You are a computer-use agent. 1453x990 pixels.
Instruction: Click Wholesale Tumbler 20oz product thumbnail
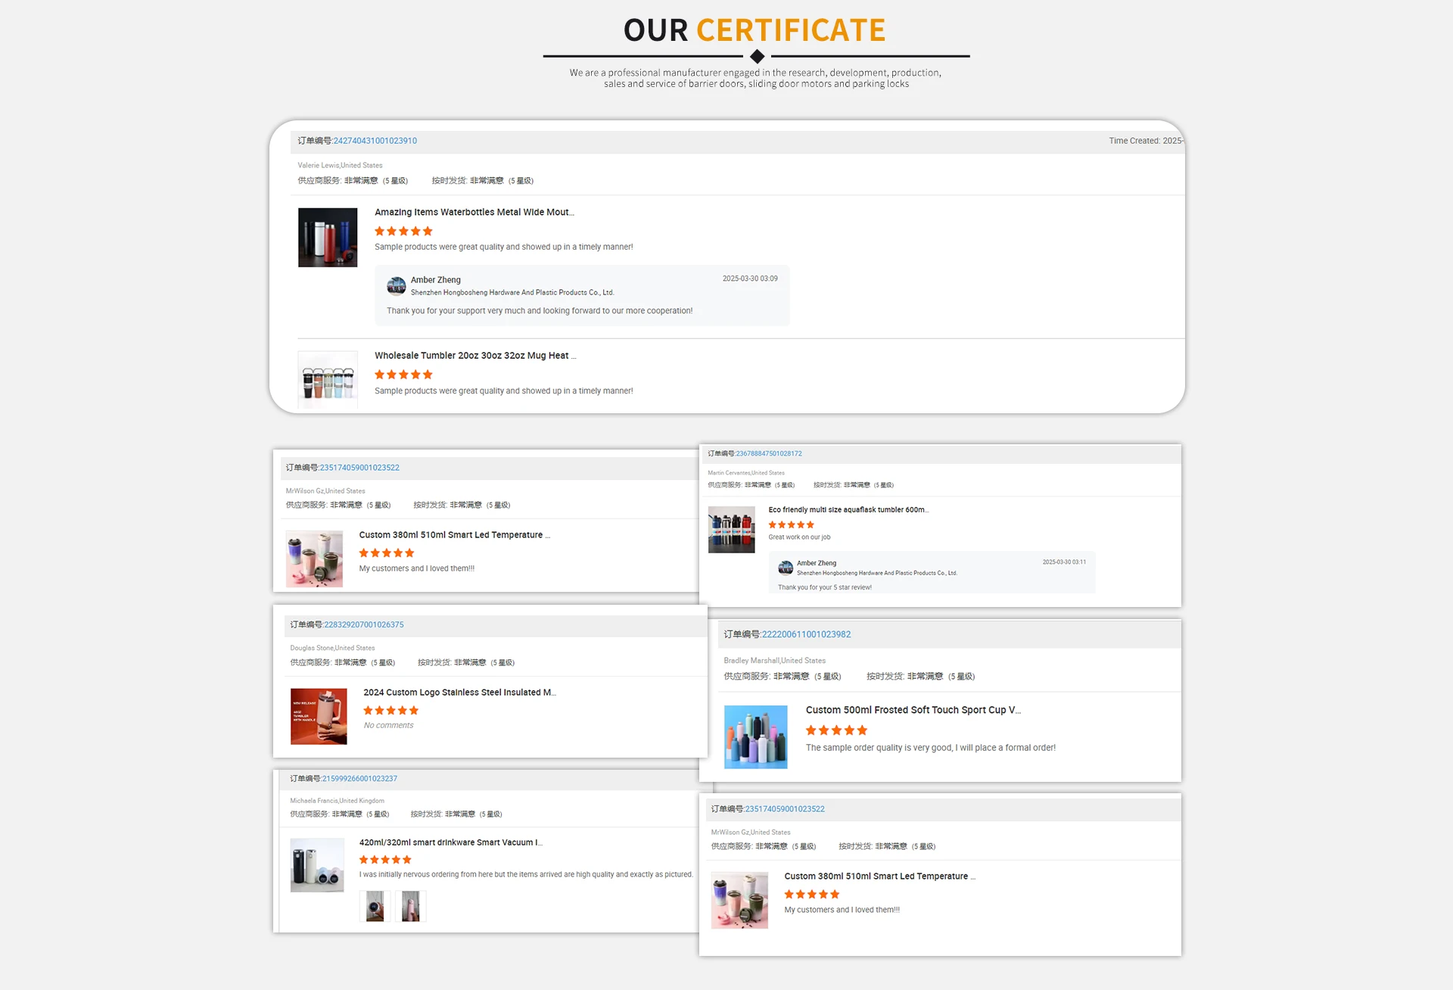tap(328, 380)
